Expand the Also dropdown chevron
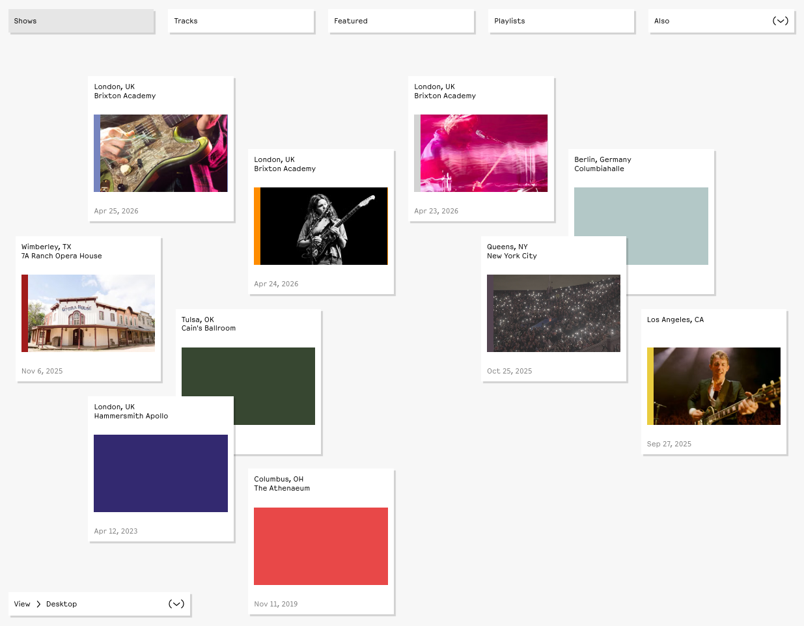The width and height of the screenshot is (804, 626). [780, 21]
